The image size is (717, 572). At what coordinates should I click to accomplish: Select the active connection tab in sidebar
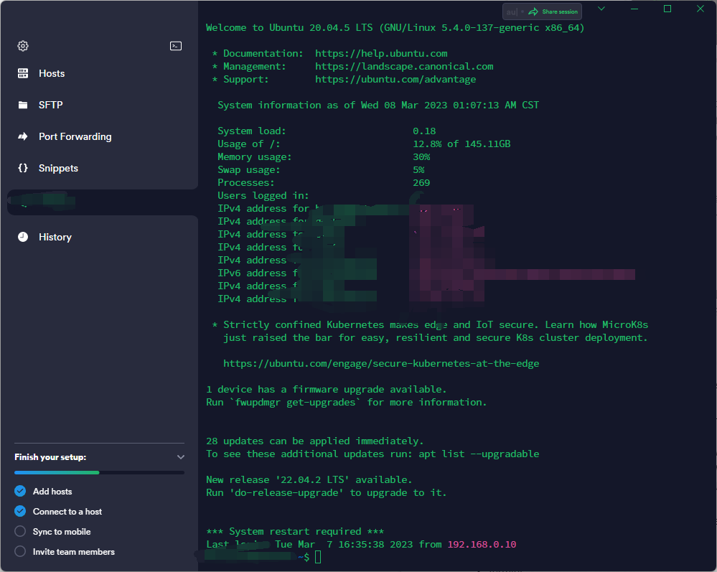pos(103,202)
